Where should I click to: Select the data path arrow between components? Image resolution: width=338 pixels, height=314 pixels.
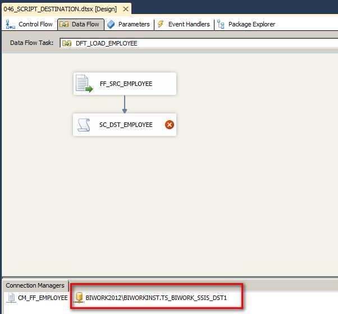click(x=125, y=104)
